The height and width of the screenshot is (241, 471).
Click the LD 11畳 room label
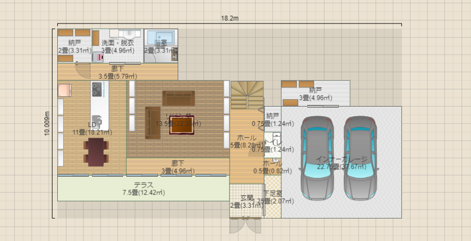tap(92, 129)
